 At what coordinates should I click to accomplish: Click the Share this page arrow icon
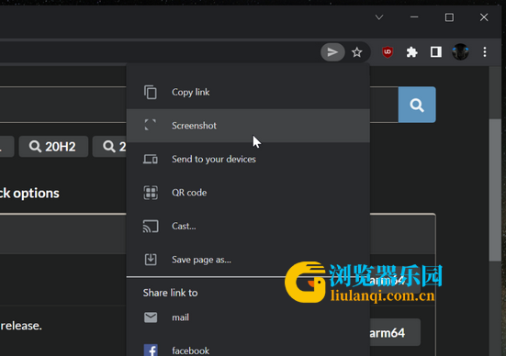332,52
